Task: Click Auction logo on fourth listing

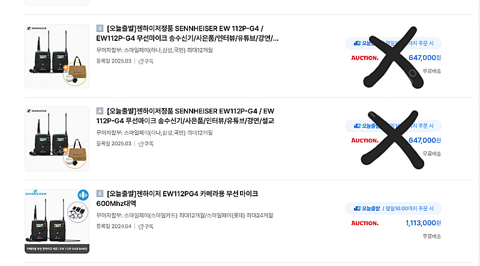Action: (365, 141)
